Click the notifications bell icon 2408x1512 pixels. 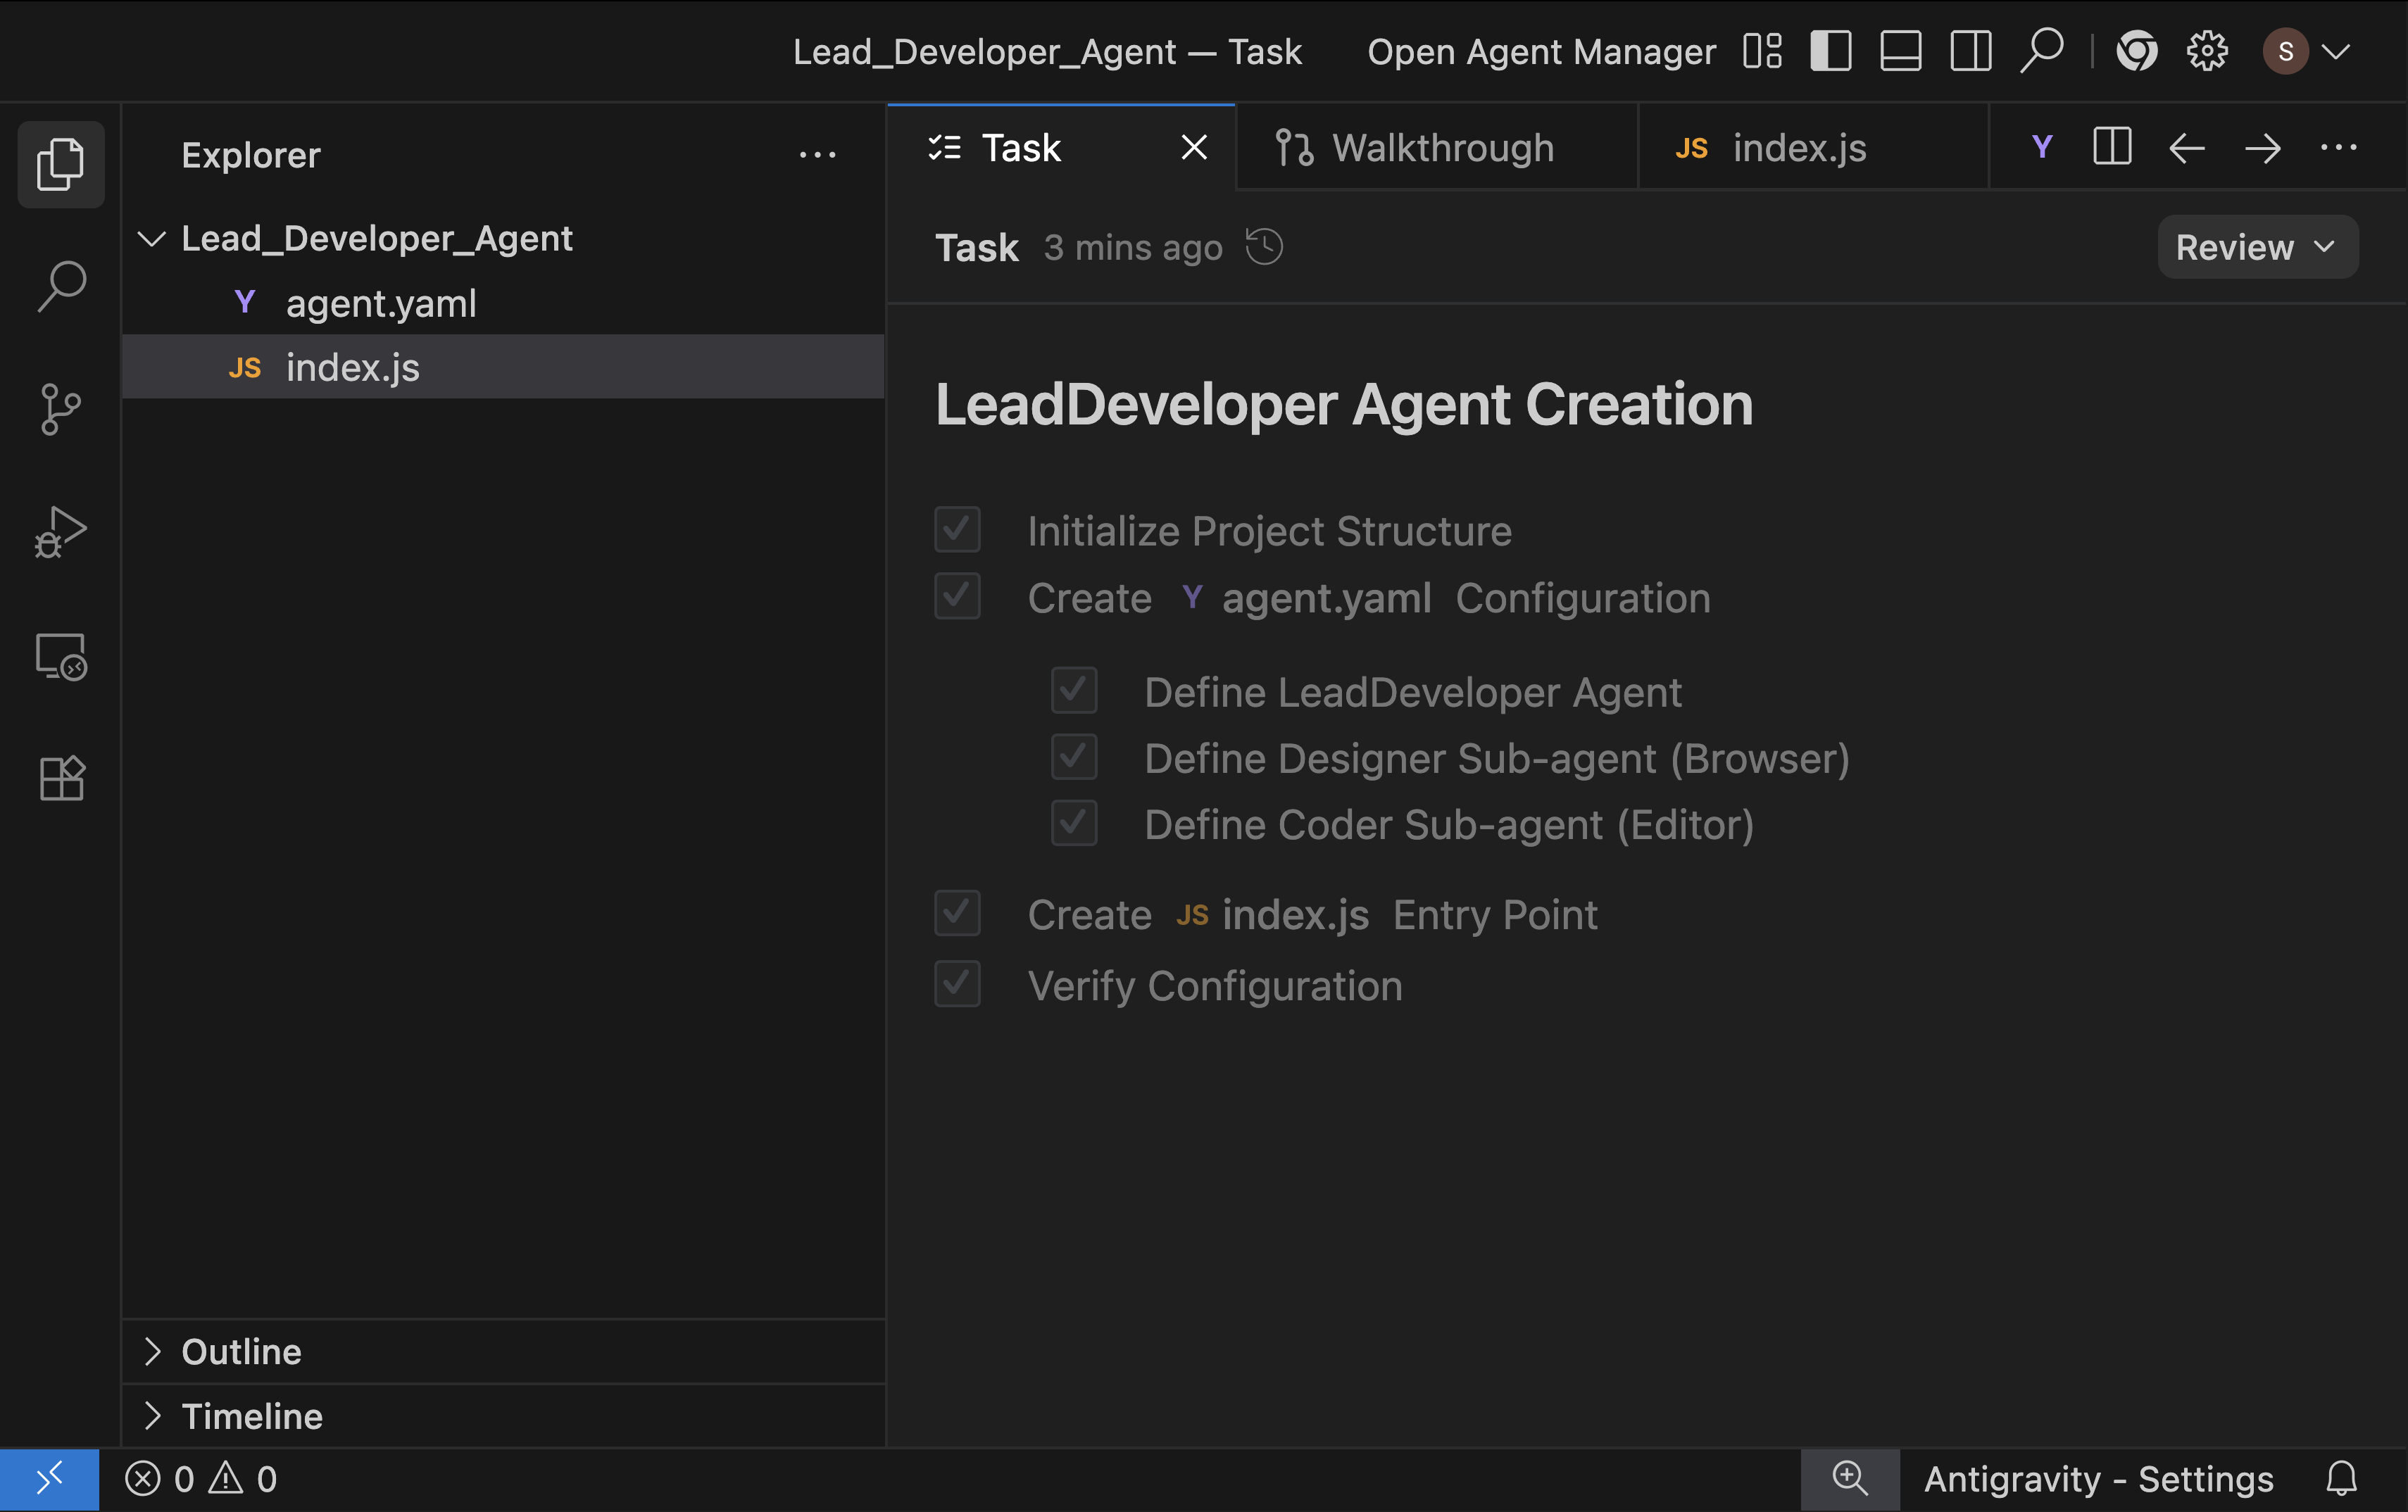pyautogui.click(x=2341, y=1478)
